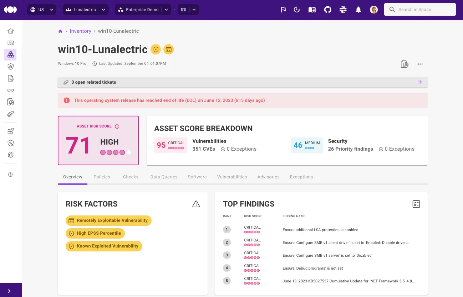This screenshot has height=297, width=463.
Task: Click the flag icon in the top bar
Action: [x=284, y=10]
